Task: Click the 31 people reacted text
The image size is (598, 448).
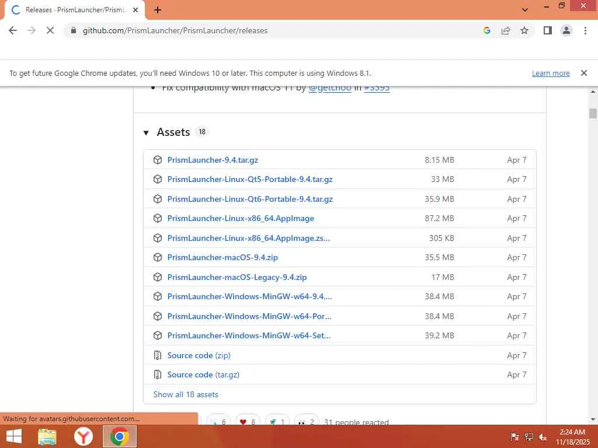Action: coord(356,421)
